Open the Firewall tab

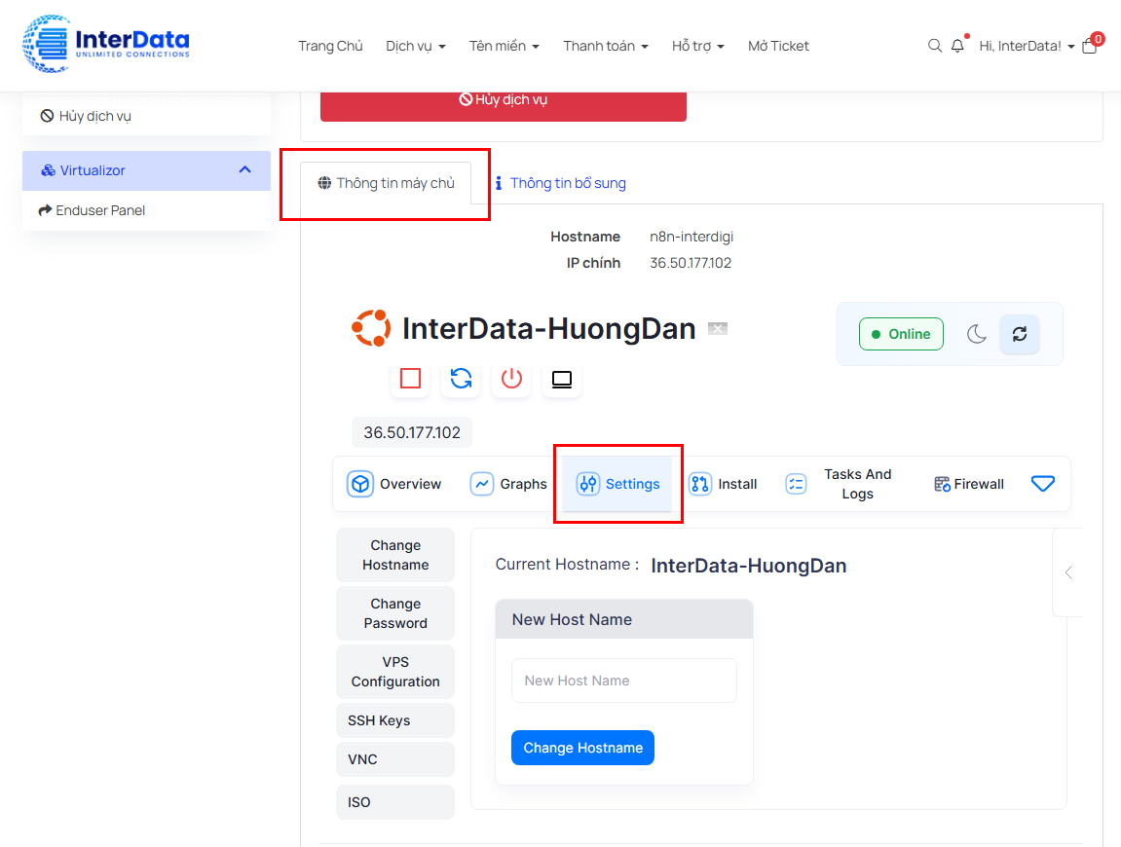(x=969, y=484)
